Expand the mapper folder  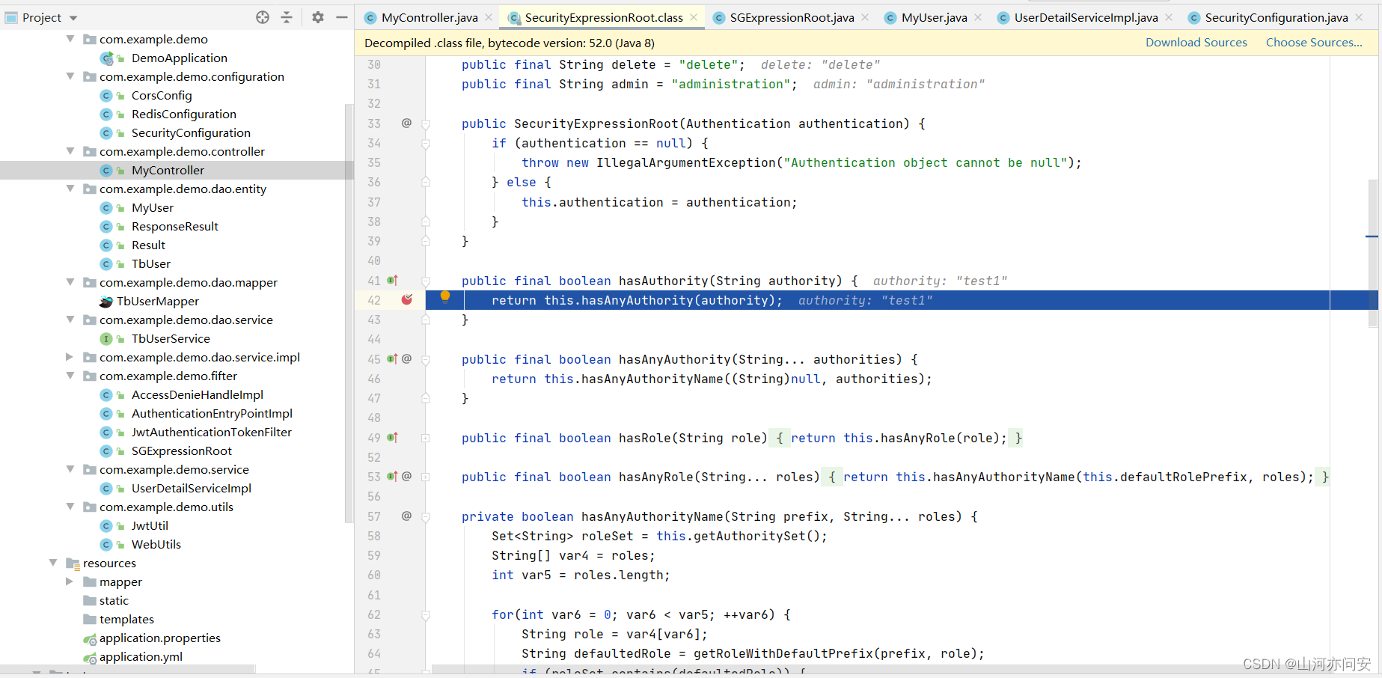click(x=70, y=581)
